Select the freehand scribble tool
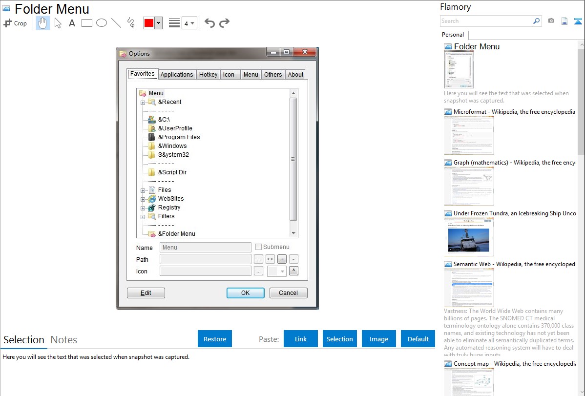Image resolution: width=585 pixels, height=396 pixels. click(x=131, y=23)
